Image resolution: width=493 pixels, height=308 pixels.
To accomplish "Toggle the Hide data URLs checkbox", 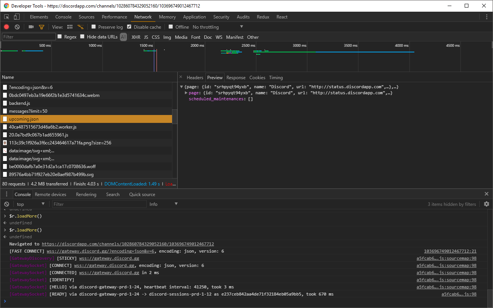I will tap(82, 37).
